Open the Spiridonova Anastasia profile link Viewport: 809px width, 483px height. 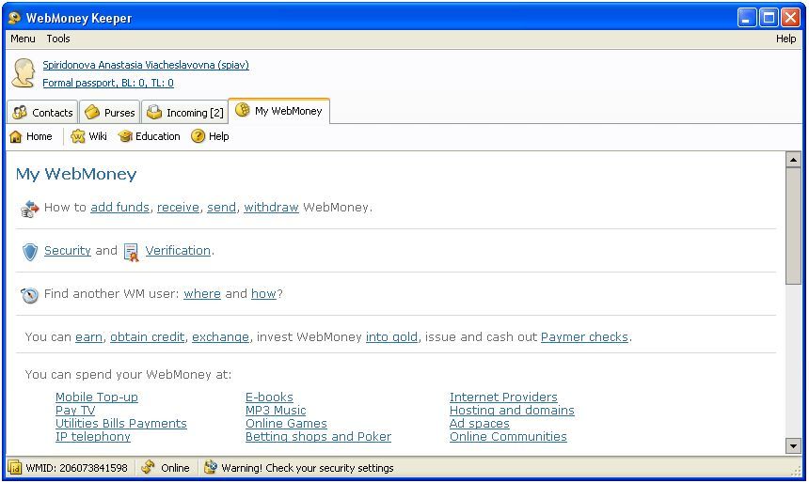[x=146, y=65]
